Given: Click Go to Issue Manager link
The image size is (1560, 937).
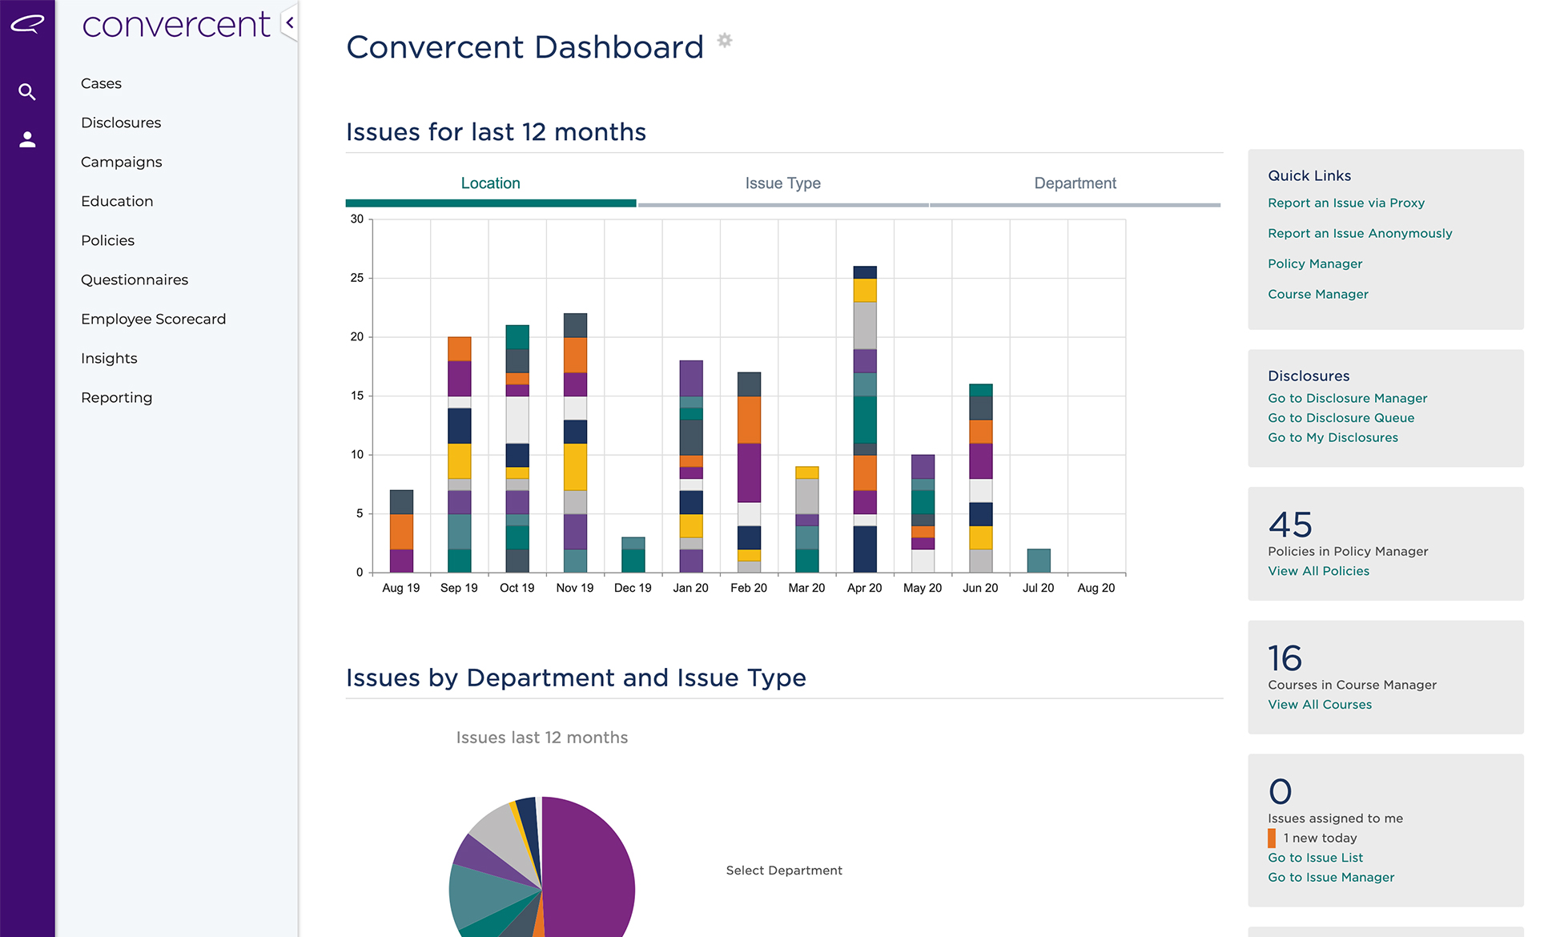Looking at the screenshot, I should point(1331,877).
